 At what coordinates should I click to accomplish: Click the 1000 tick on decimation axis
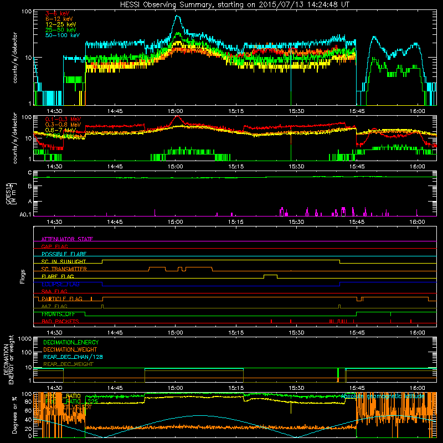point(25,338)
